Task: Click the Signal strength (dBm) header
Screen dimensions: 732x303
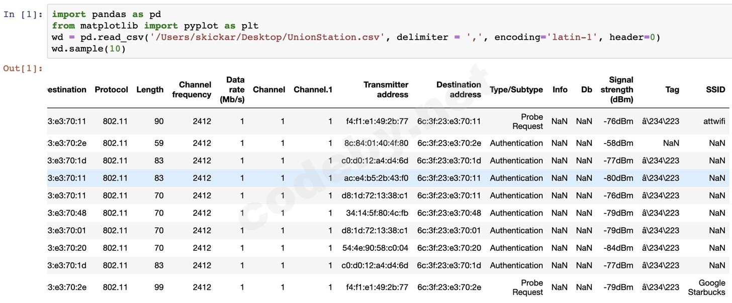Action: [x=617, y=89]
